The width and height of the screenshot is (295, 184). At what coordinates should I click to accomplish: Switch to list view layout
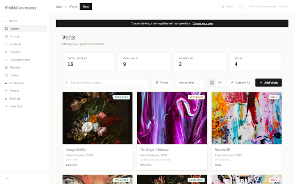pyautogui.click(x=220, y=83)
